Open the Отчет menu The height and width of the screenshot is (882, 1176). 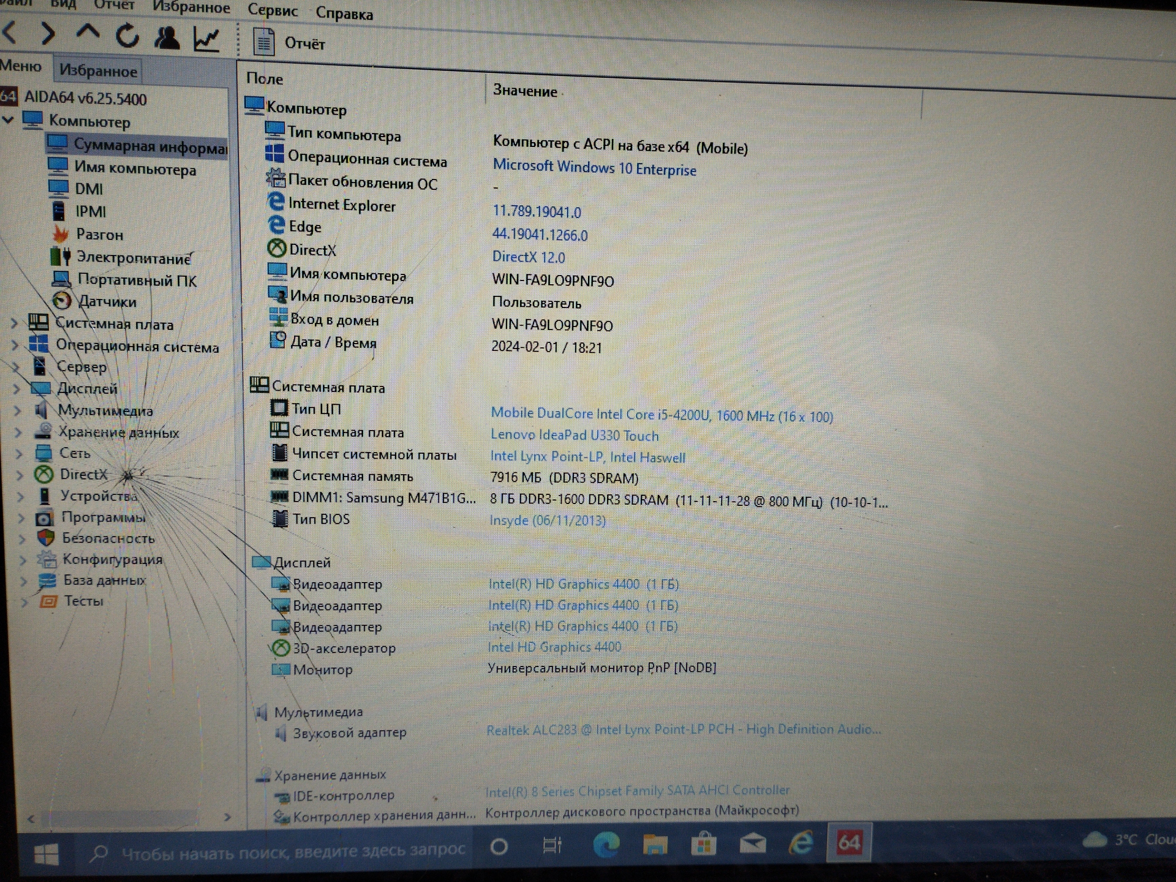[114, 5]
